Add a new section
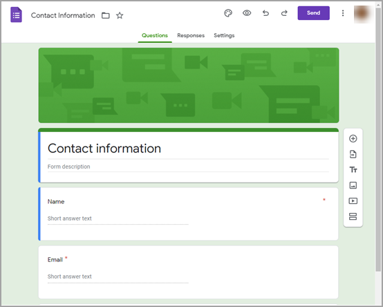This screenshot has height=307, width=383. click(x=353, y=216)
